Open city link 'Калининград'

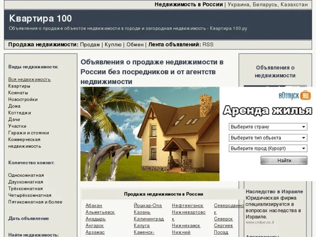click(149, 219)
